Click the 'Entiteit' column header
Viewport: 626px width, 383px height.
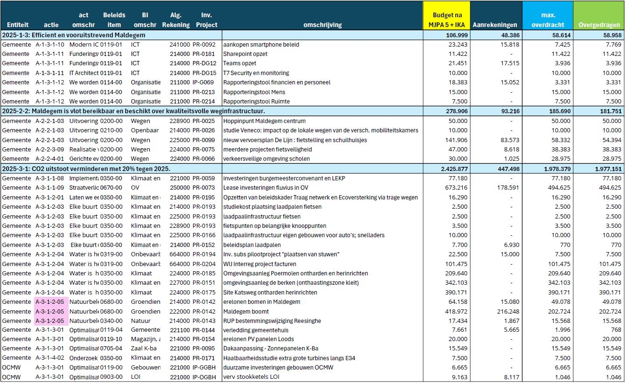click(17, 25)
